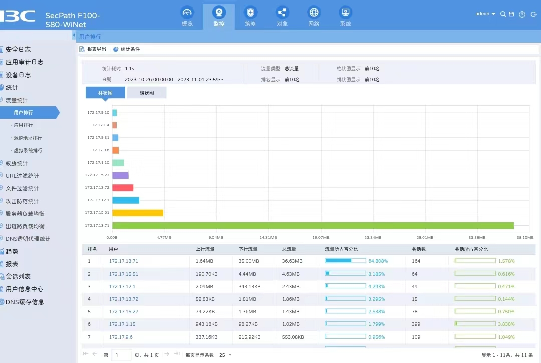Open the admin user dropdown

[485, 14]
